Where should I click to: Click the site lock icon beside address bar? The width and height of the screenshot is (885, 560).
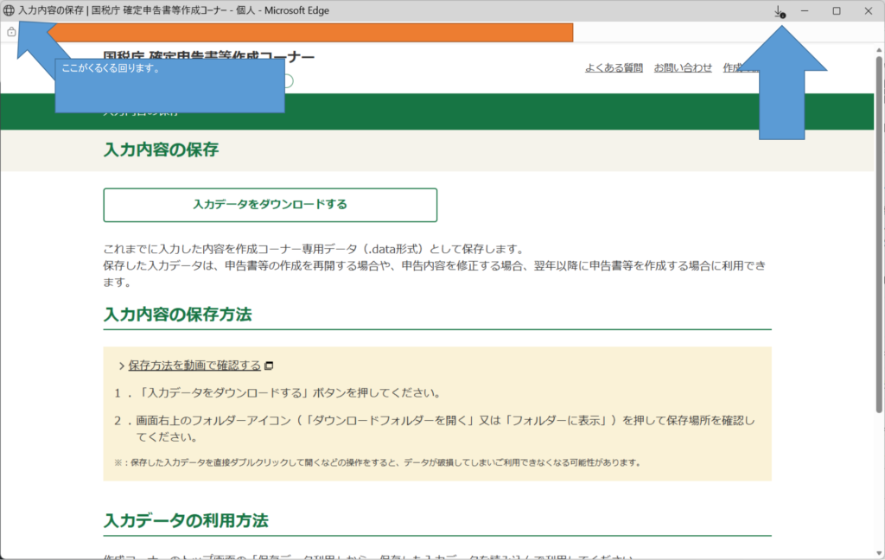[x=11, y=32]
